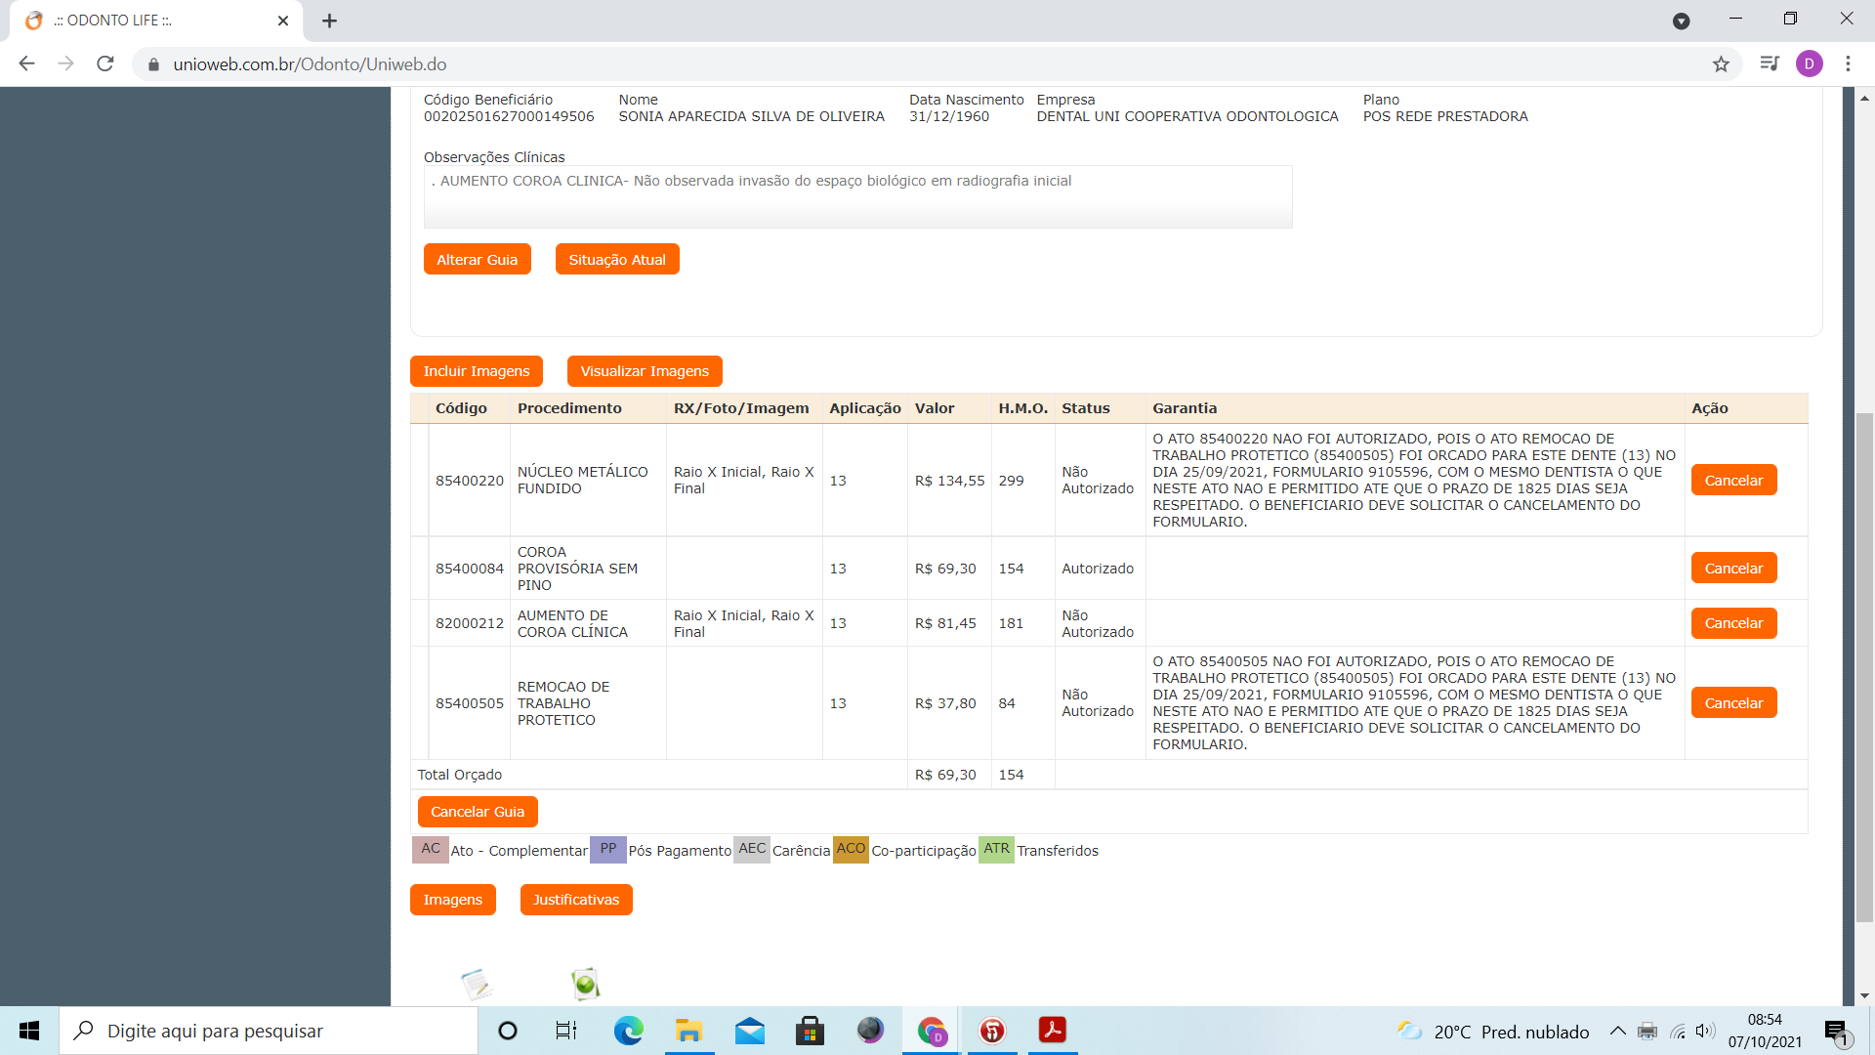Screen dimensions: 1875x1055
Task: Open Chrome three-dot menu
Action: 1848,64
